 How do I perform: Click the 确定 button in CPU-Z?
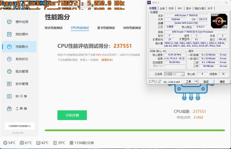[222, 81]
